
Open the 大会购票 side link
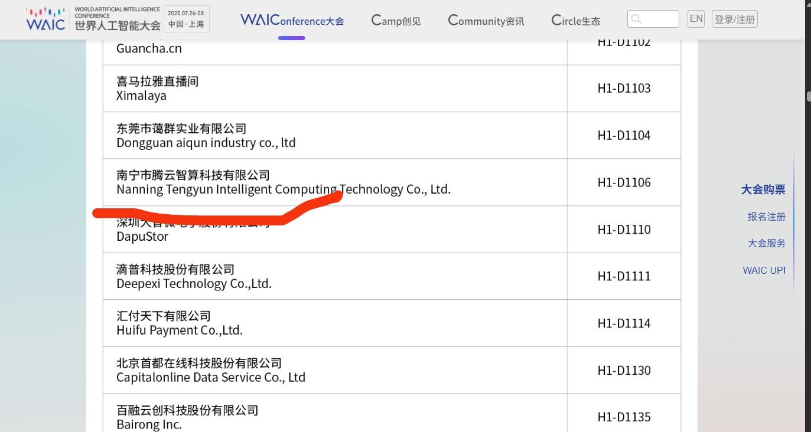763,189
